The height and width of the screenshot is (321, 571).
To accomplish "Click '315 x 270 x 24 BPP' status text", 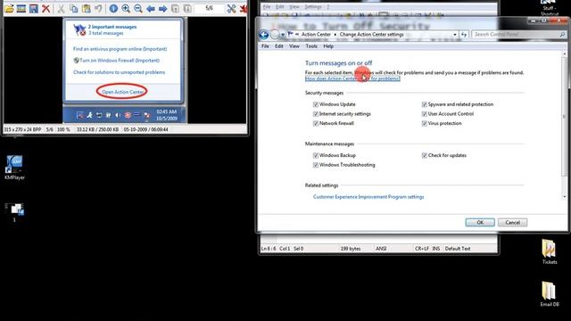I will 22,129.
